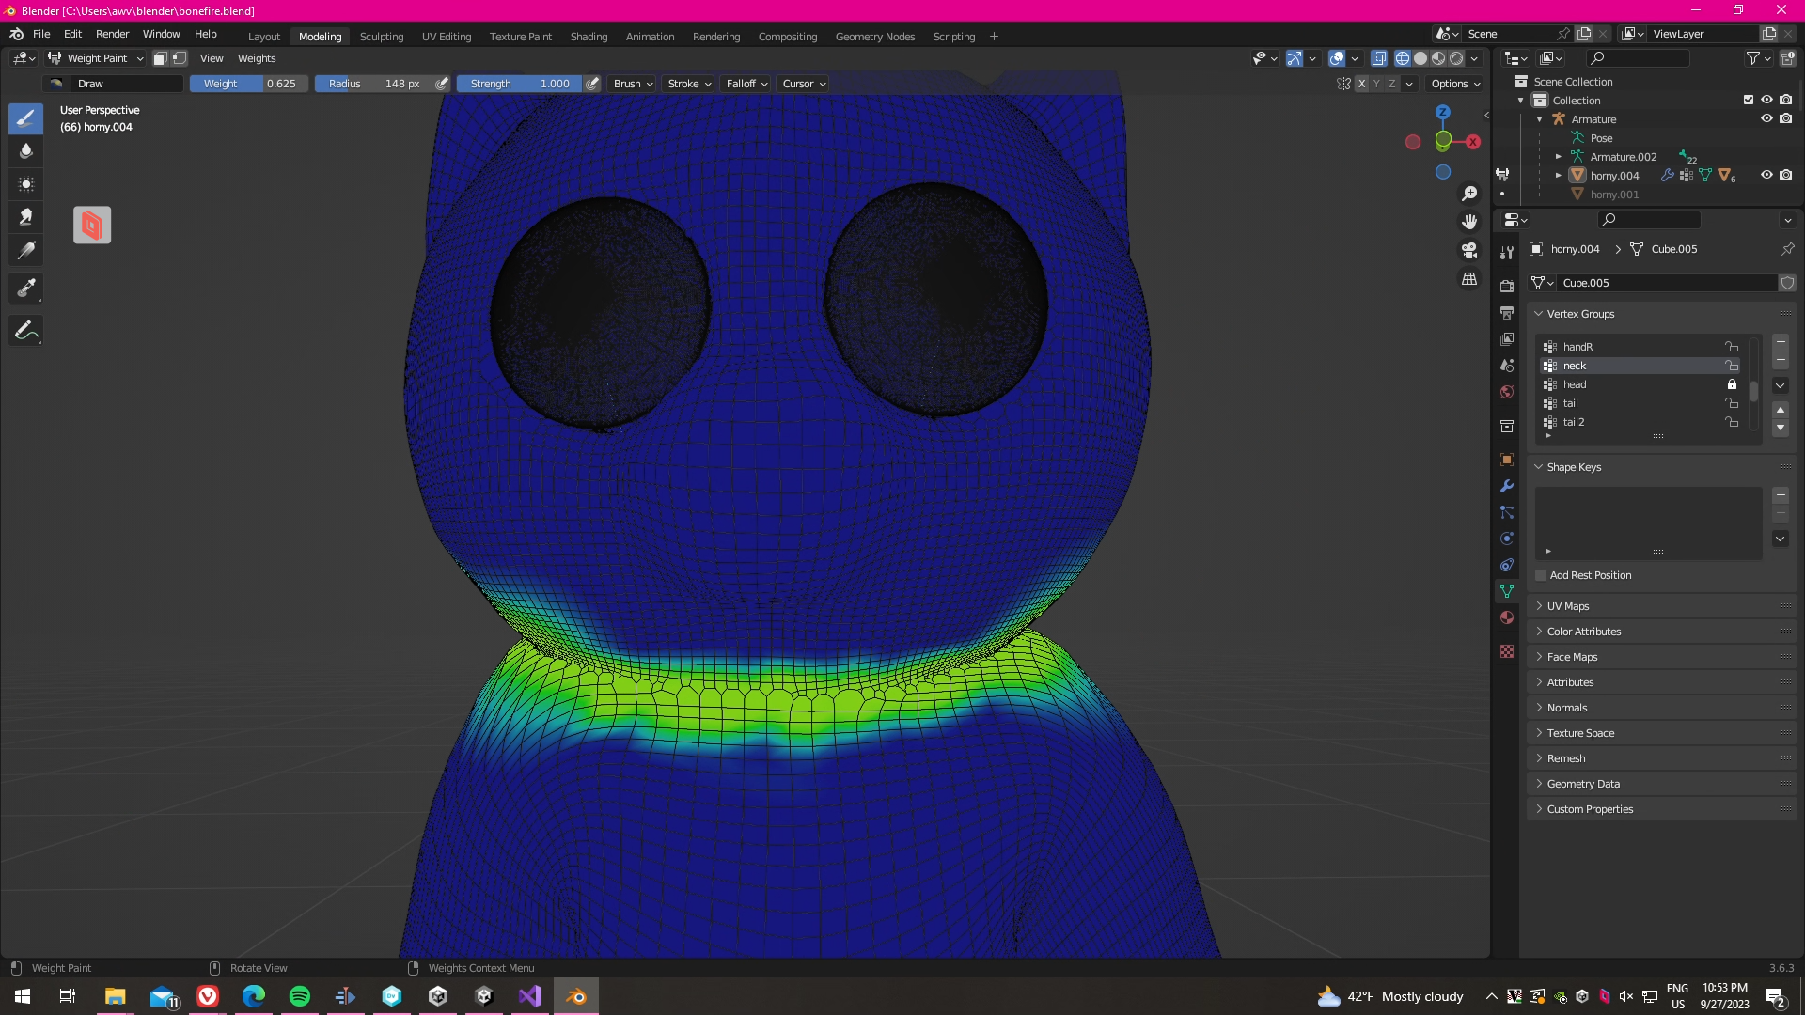Adjust the brush Weight slider
The height and width of the screenshot is (1015, 1805).
pyautogui.click(x=249, y=84)
